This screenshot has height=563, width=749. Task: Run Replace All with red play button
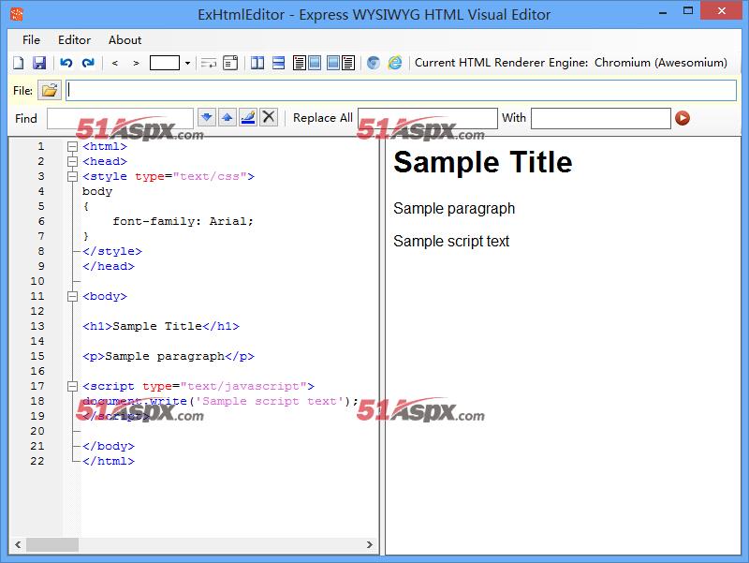click(683, 118)
